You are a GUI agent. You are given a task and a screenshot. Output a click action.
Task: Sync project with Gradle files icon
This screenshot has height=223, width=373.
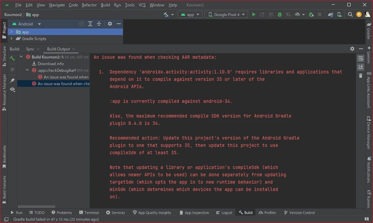[331, 14]
